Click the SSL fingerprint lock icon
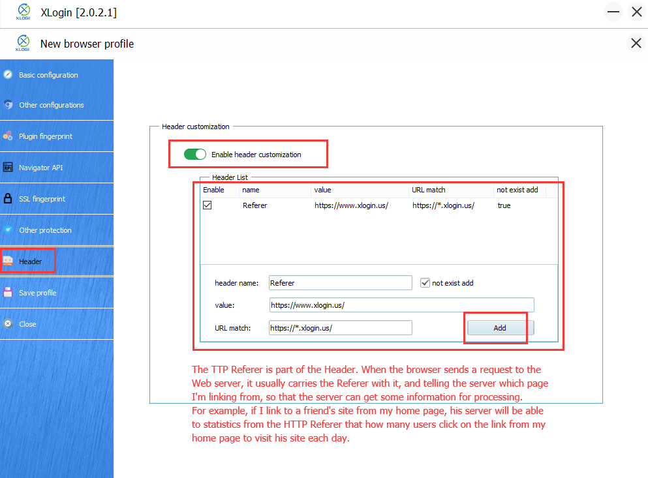Screen dimensions: 648x478 pos(8,198)
